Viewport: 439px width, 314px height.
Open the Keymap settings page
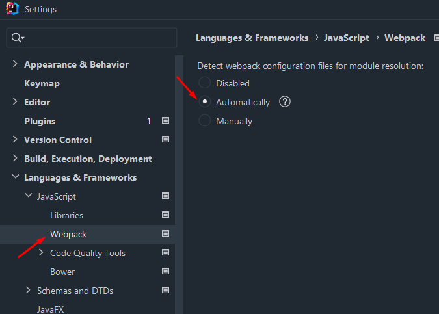coord(42,83)
